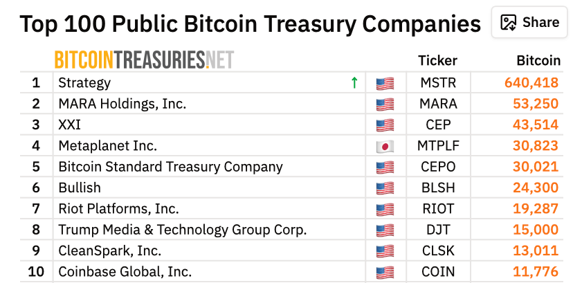Click the MSTR ticker symbol
Viewport: 582px width, 283px height.
pos(439,83)
